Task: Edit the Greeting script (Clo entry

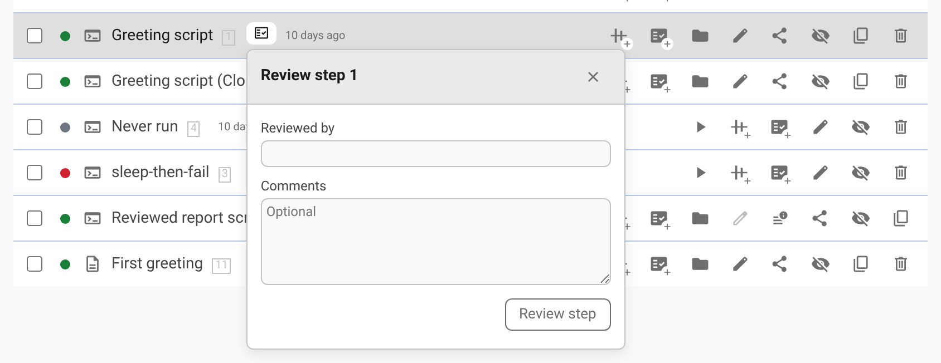Action: pos(740,82)
